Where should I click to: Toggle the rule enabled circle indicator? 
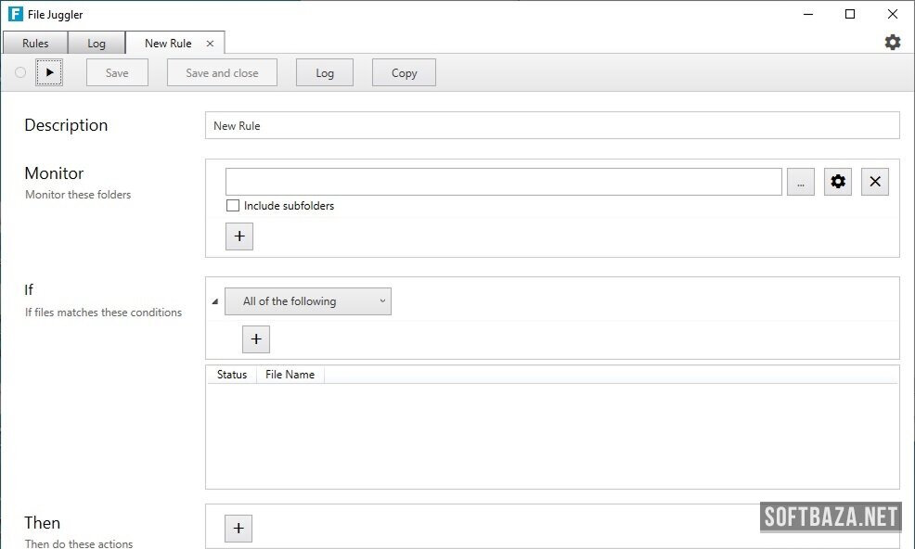click(x=20, y=72)
